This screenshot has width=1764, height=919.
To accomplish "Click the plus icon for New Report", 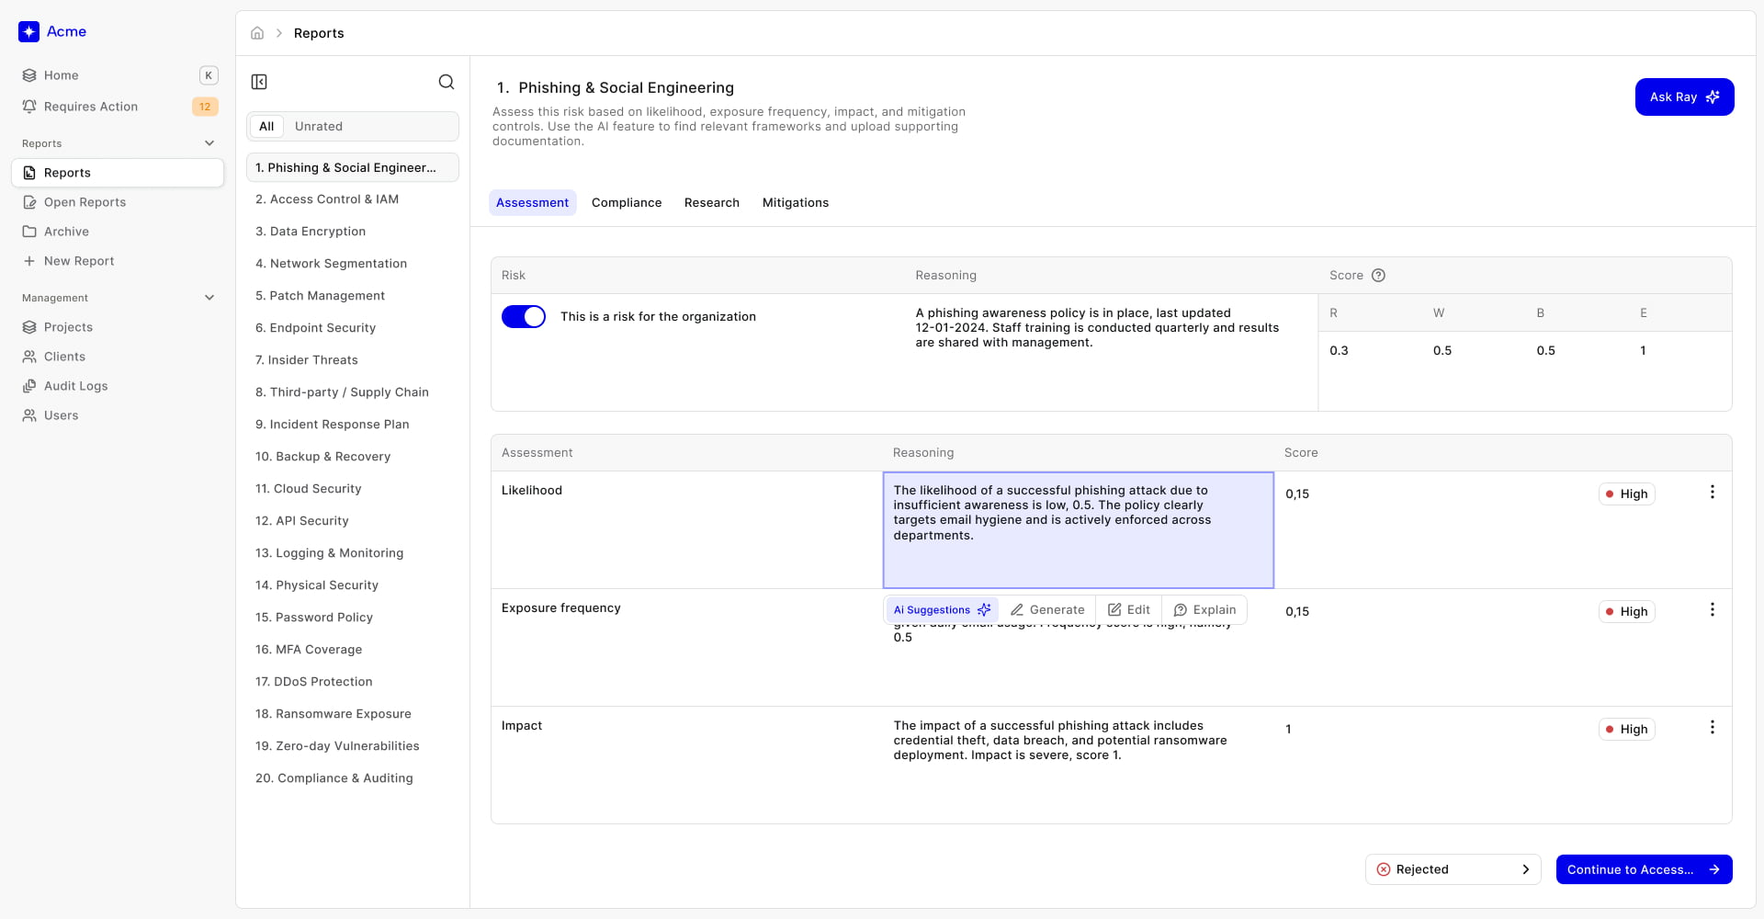I will 29,261.
